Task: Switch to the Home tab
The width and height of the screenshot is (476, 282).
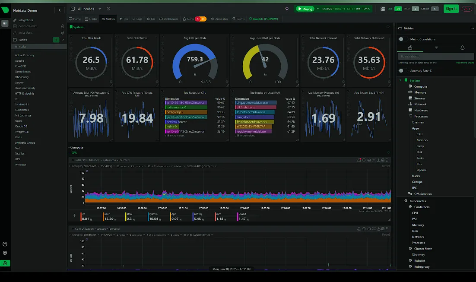Action: (75, 19)
